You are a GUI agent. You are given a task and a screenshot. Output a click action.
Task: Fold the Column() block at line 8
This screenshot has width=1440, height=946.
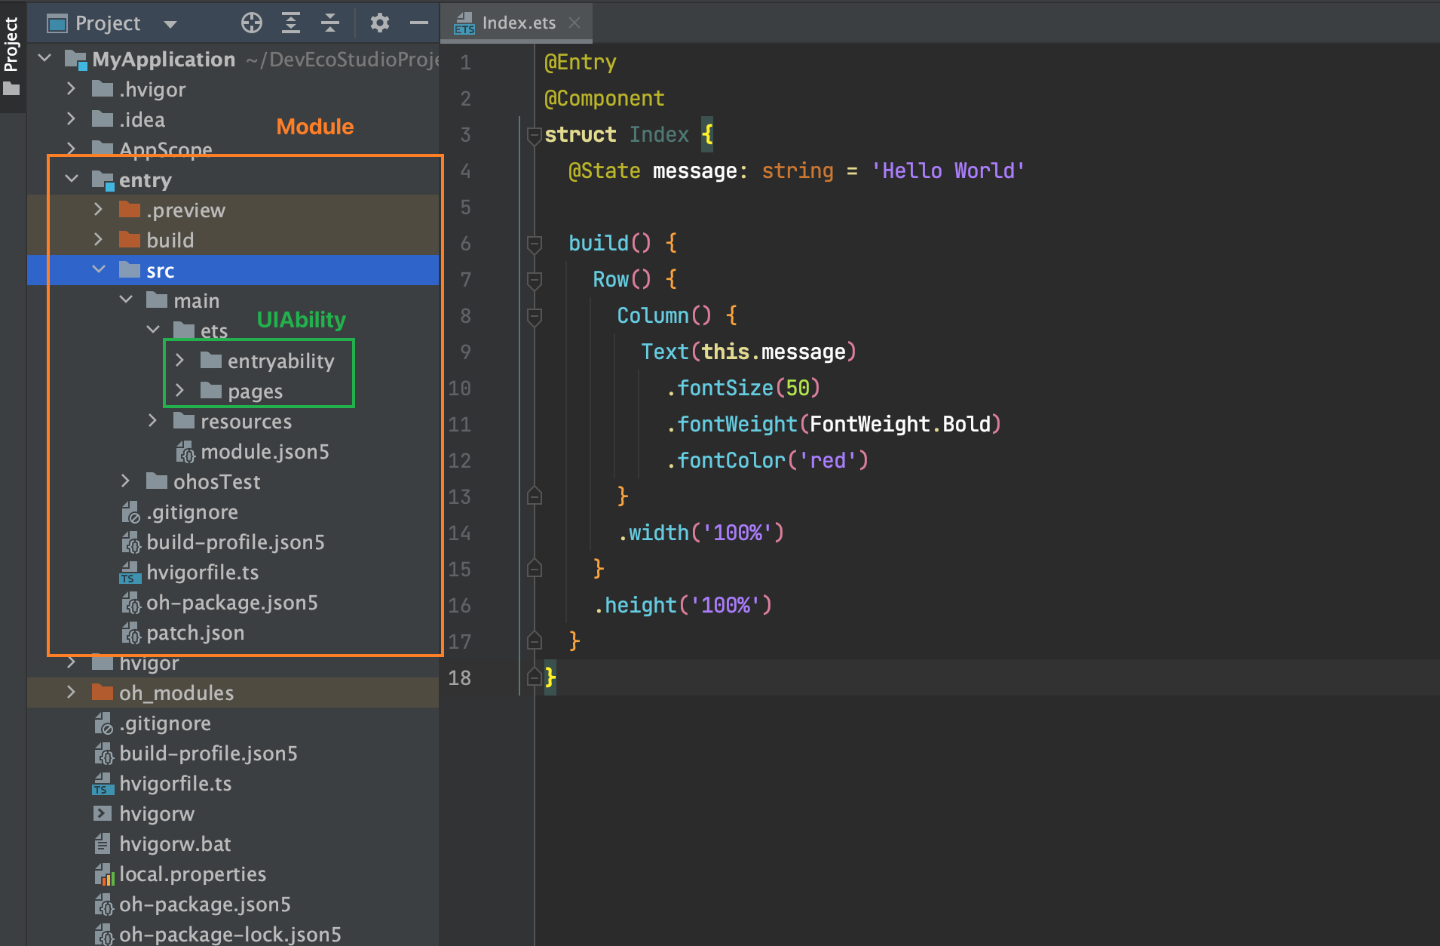click(535, 316)
